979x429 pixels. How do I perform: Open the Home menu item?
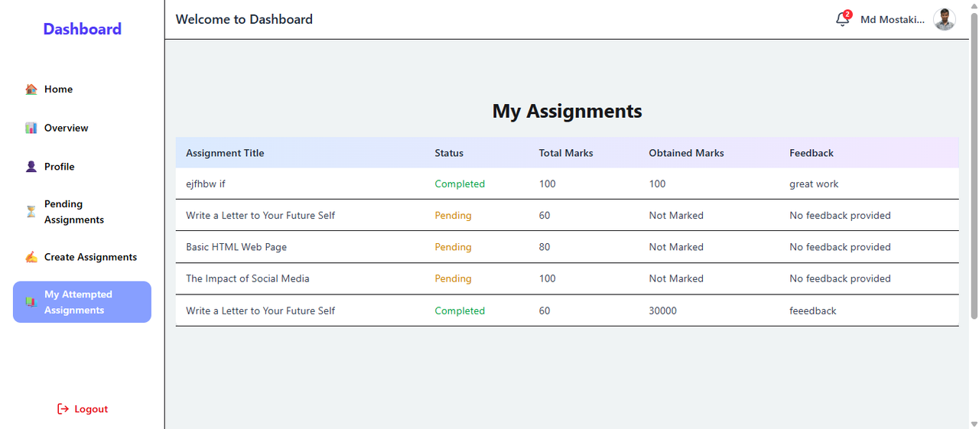pos(58,89)
